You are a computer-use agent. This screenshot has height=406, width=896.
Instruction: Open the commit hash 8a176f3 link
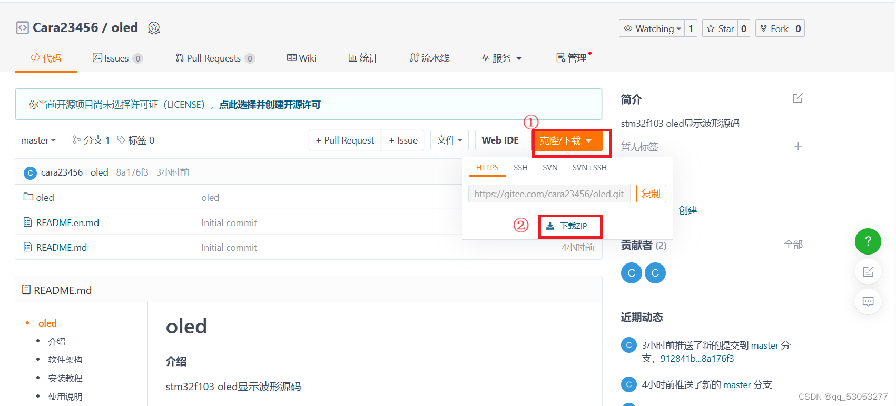pyautogui.click(x=132, y=172)
